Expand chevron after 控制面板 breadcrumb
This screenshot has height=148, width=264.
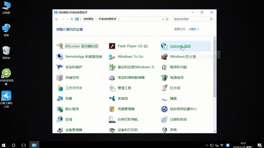(96, 19)
